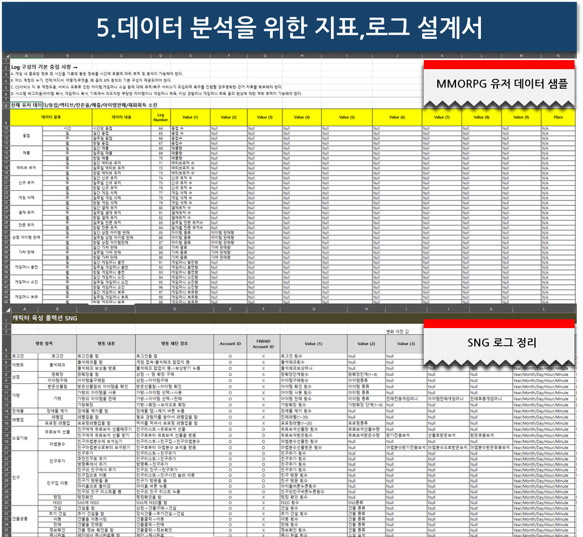Click the yellow 'Value (5)' header
Image resolution: width=583 pixels, height=537 pixels.
(x=347, y=117)
